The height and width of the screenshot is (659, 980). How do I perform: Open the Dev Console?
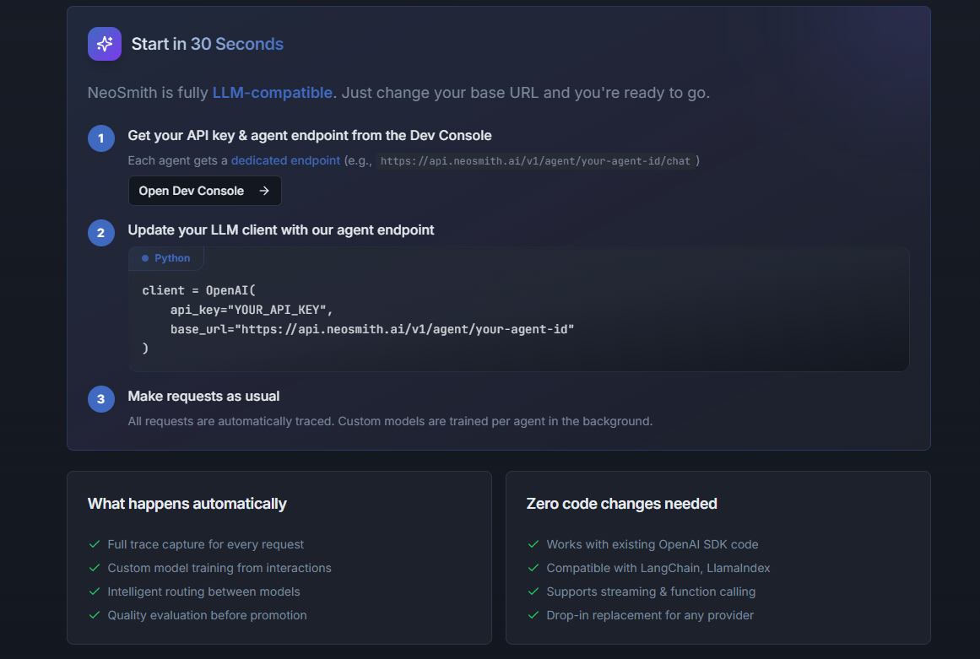pos(204,191)
